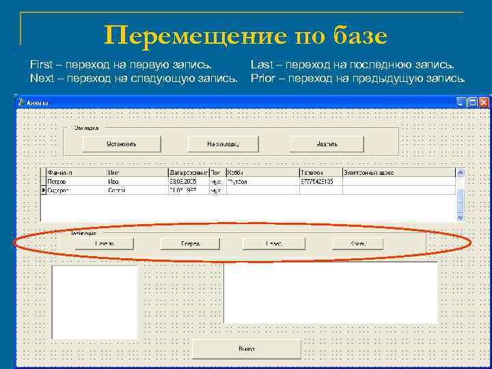492x369 pixels.
Task: Select the Электронный адрес column header
Action: (x=399, y=173)
